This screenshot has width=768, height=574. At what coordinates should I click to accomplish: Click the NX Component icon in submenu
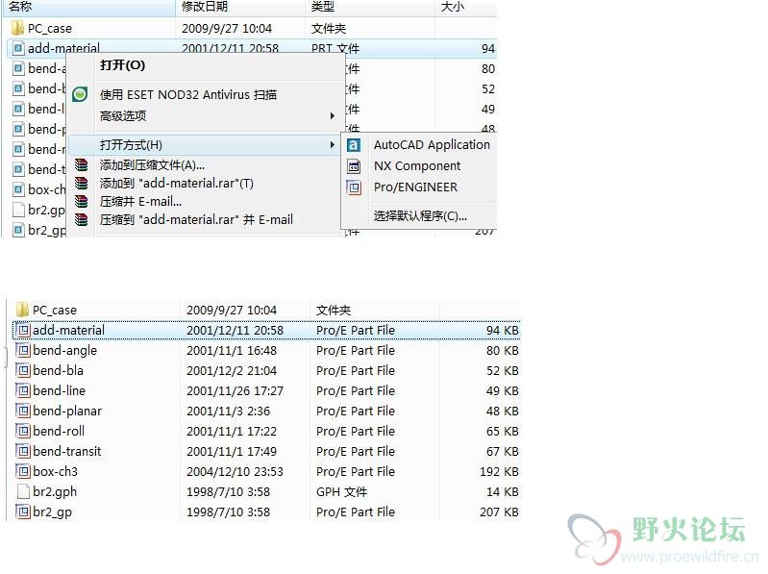pos(354,166)
